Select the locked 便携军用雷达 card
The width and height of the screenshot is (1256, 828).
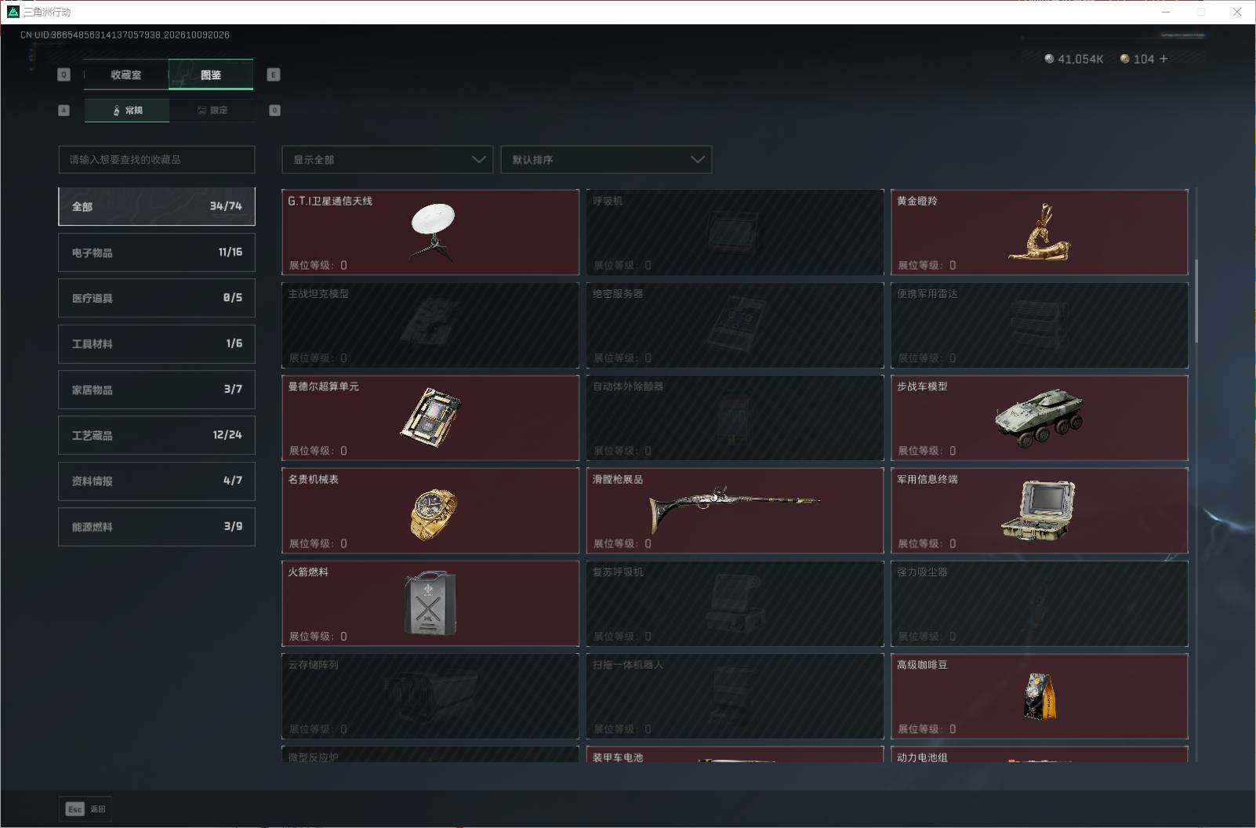coord(1040,325)
